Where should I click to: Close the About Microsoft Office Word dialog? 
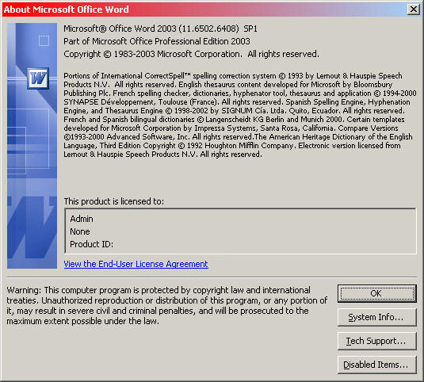414,10
